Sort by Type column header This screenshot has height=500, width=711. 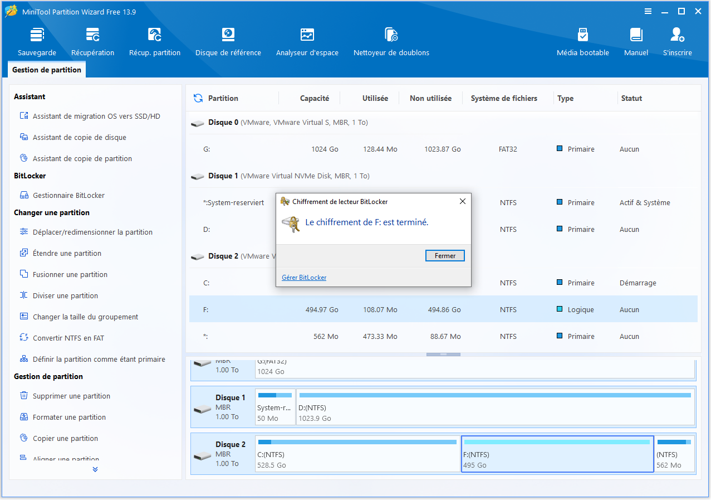[565, 98]
